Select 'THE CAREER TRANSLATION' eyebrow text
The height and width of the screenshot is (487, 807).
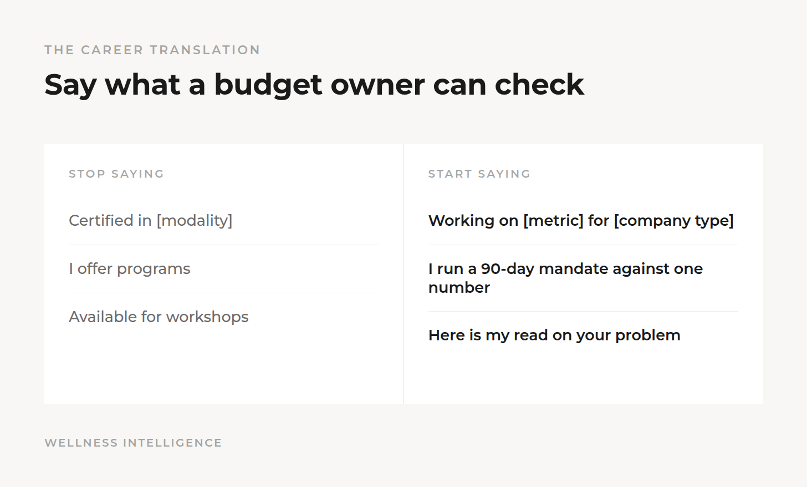pos(152,50)
